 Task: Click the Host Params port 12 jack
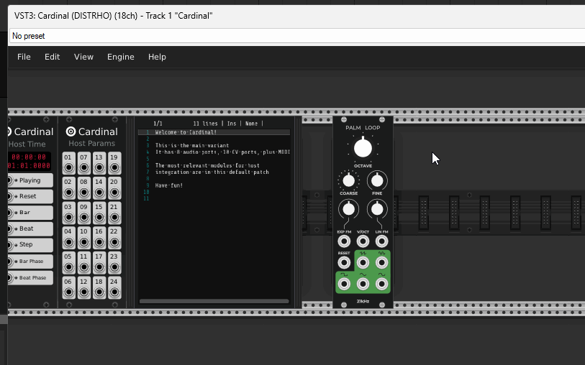click(x=84, y=292)
